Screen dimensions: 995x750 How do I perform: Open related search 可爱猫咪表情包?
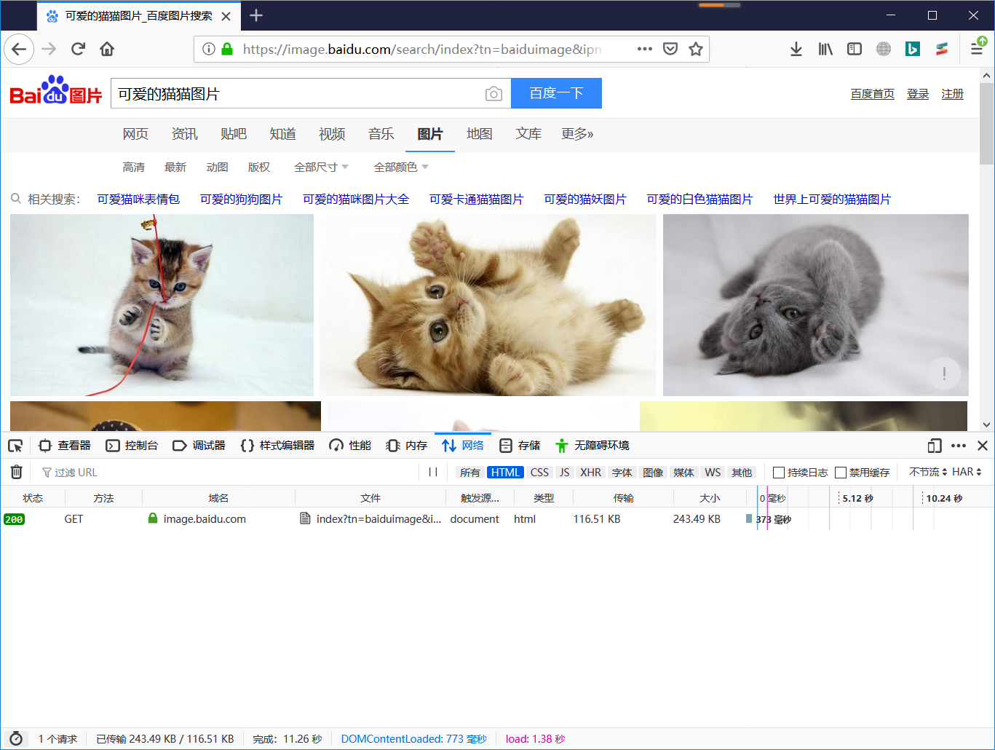click(138, 200)
